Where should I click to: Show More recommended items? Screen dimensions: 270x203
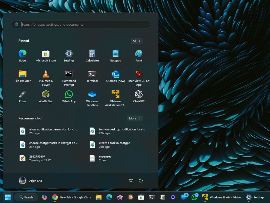point(135,118)
